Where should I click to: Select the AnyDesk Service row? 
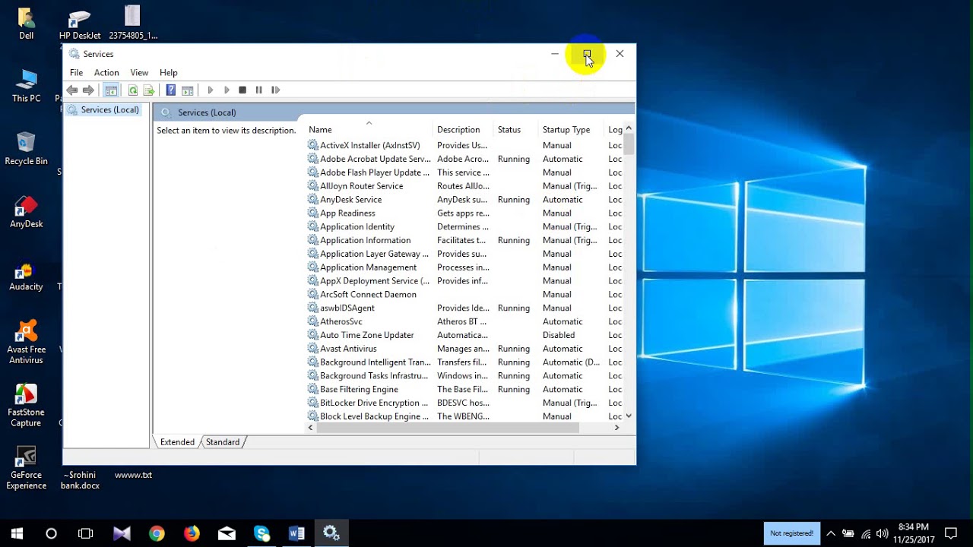click(464, 200)
